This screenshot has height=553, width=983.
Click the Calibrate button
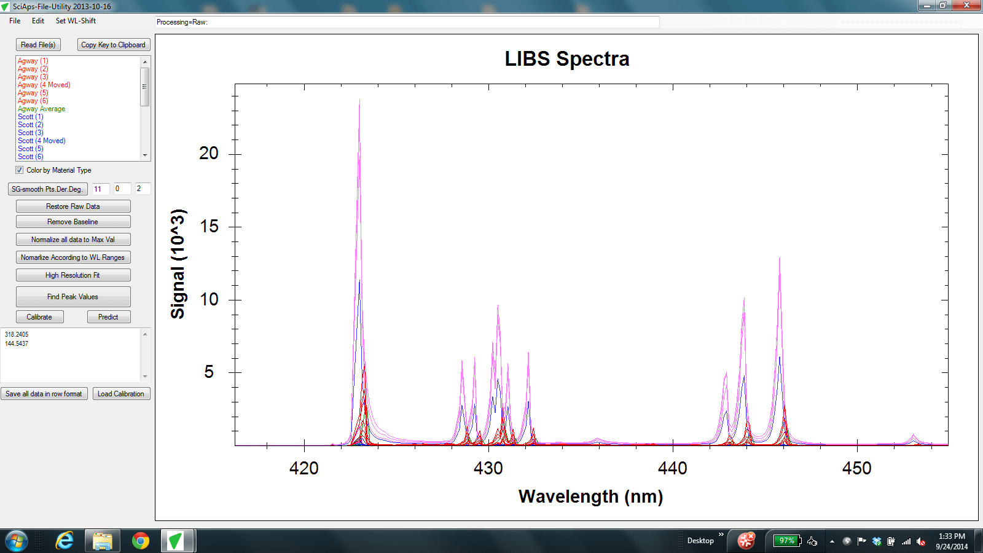(39, 317)
